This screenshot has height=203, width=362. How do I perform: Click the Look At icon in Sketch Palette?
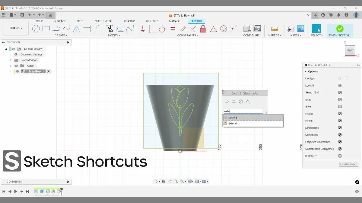point(340,85)
